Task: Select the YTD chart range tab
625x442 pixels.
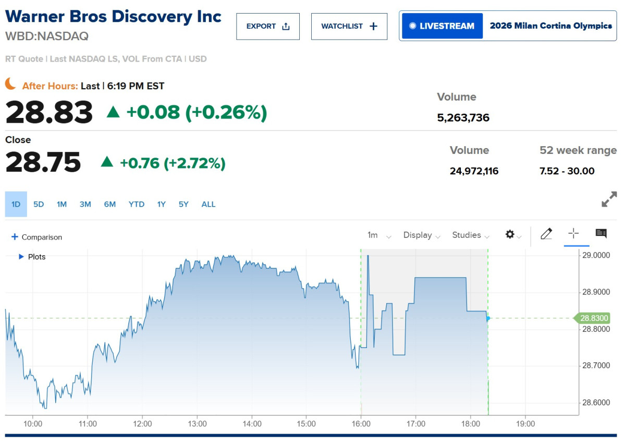Action: coord(137,204)
